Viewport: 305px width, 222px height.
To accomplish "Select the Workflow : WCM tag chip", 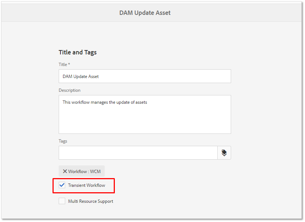I will [82, 171].
